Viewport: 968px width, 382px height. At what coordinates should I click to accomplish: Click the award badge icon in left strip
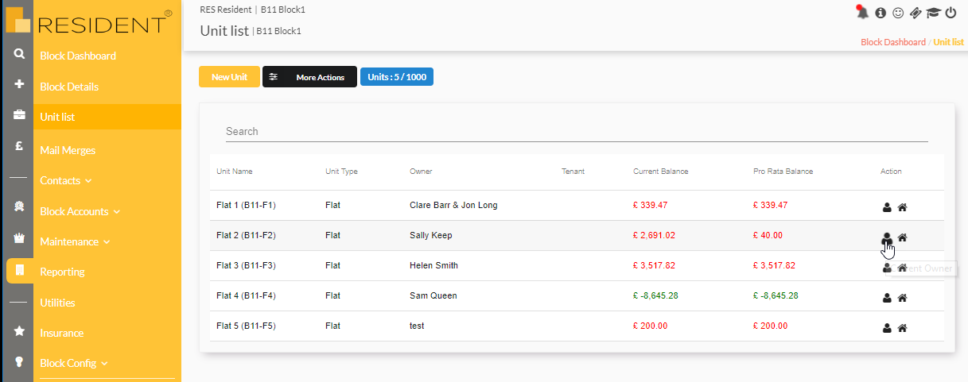tap(19, 206)
